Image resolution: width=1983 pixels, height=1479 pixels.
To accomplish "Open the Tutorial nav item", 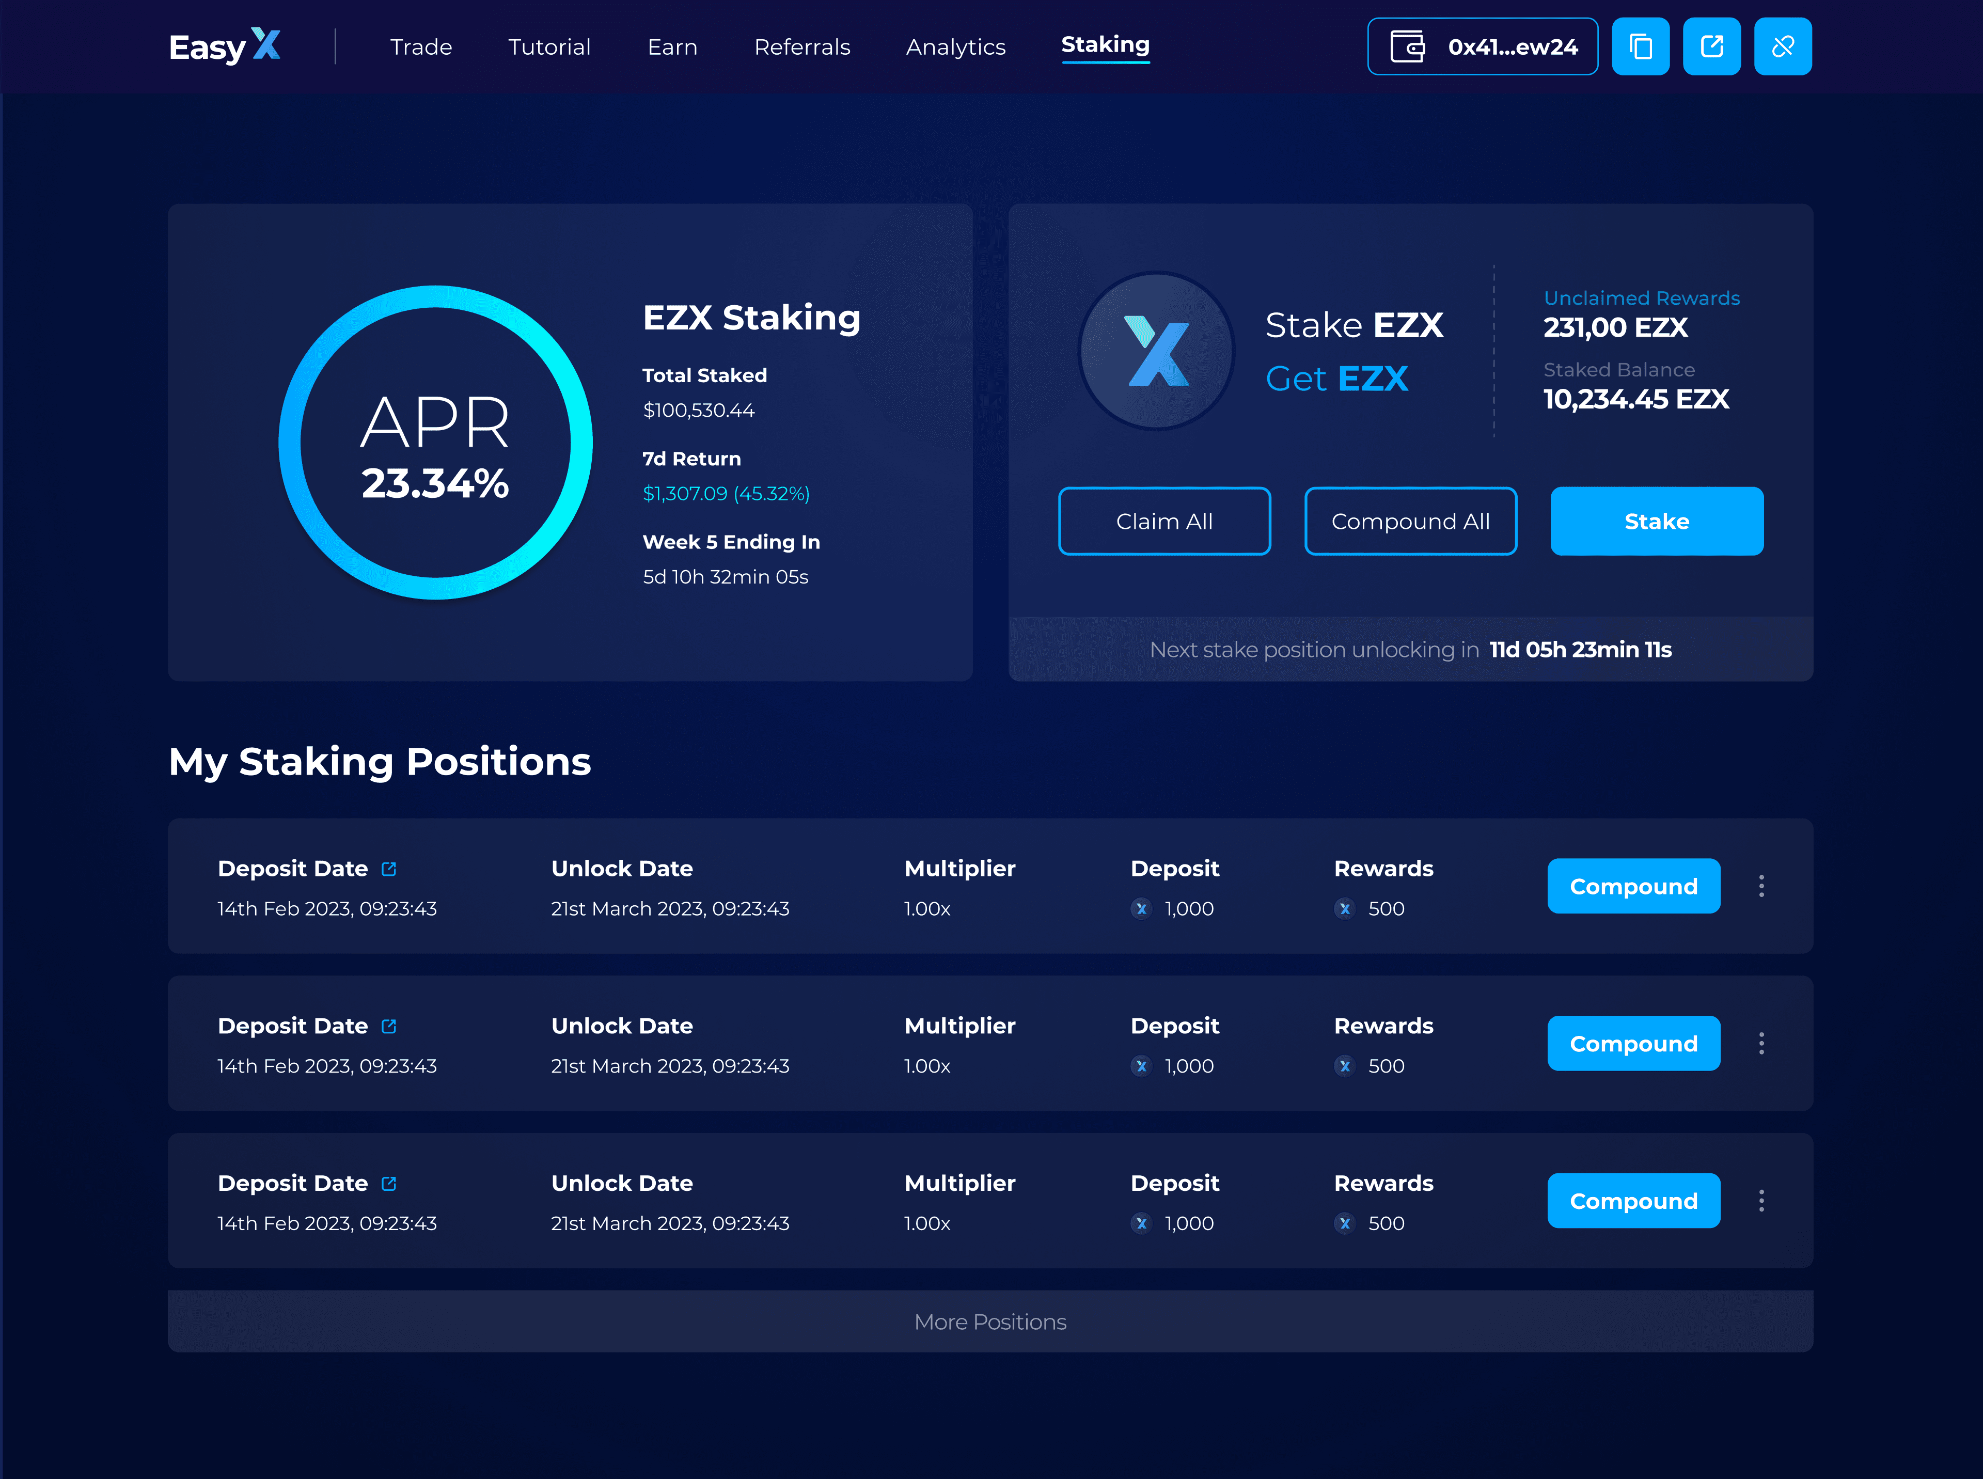I will [x=549, y=46].
